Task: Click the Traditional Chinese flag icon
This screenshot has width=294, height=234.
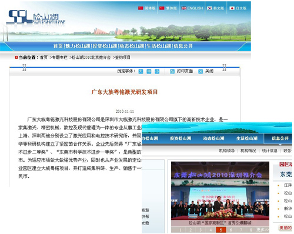Action: [162, 8]
